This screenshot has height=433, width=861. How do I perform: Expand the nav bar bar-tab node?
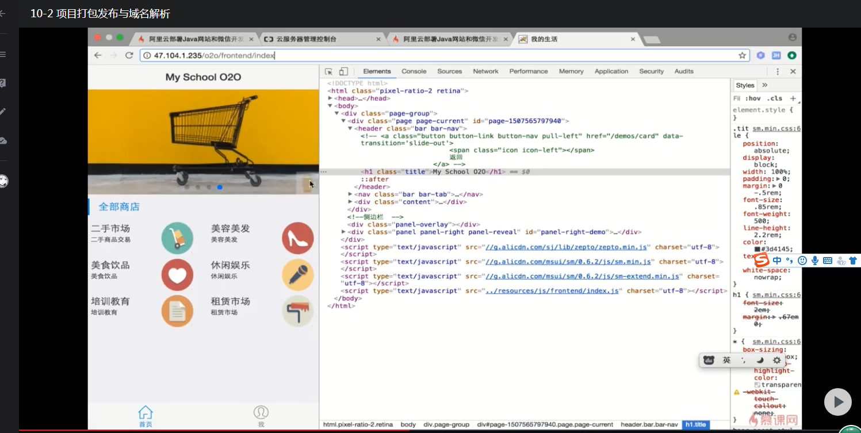point(350,194)
